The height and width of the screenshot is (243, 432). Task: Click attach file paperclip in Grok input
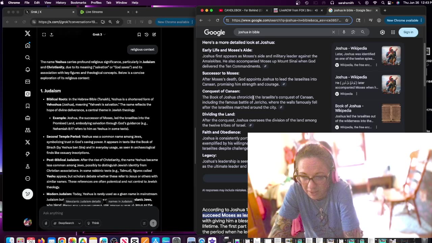tap(46, 223)
